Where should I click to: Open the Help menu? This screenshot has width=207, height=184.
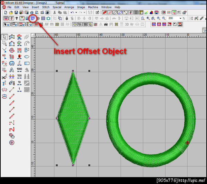pyautogui.click(x=117, y=7)
